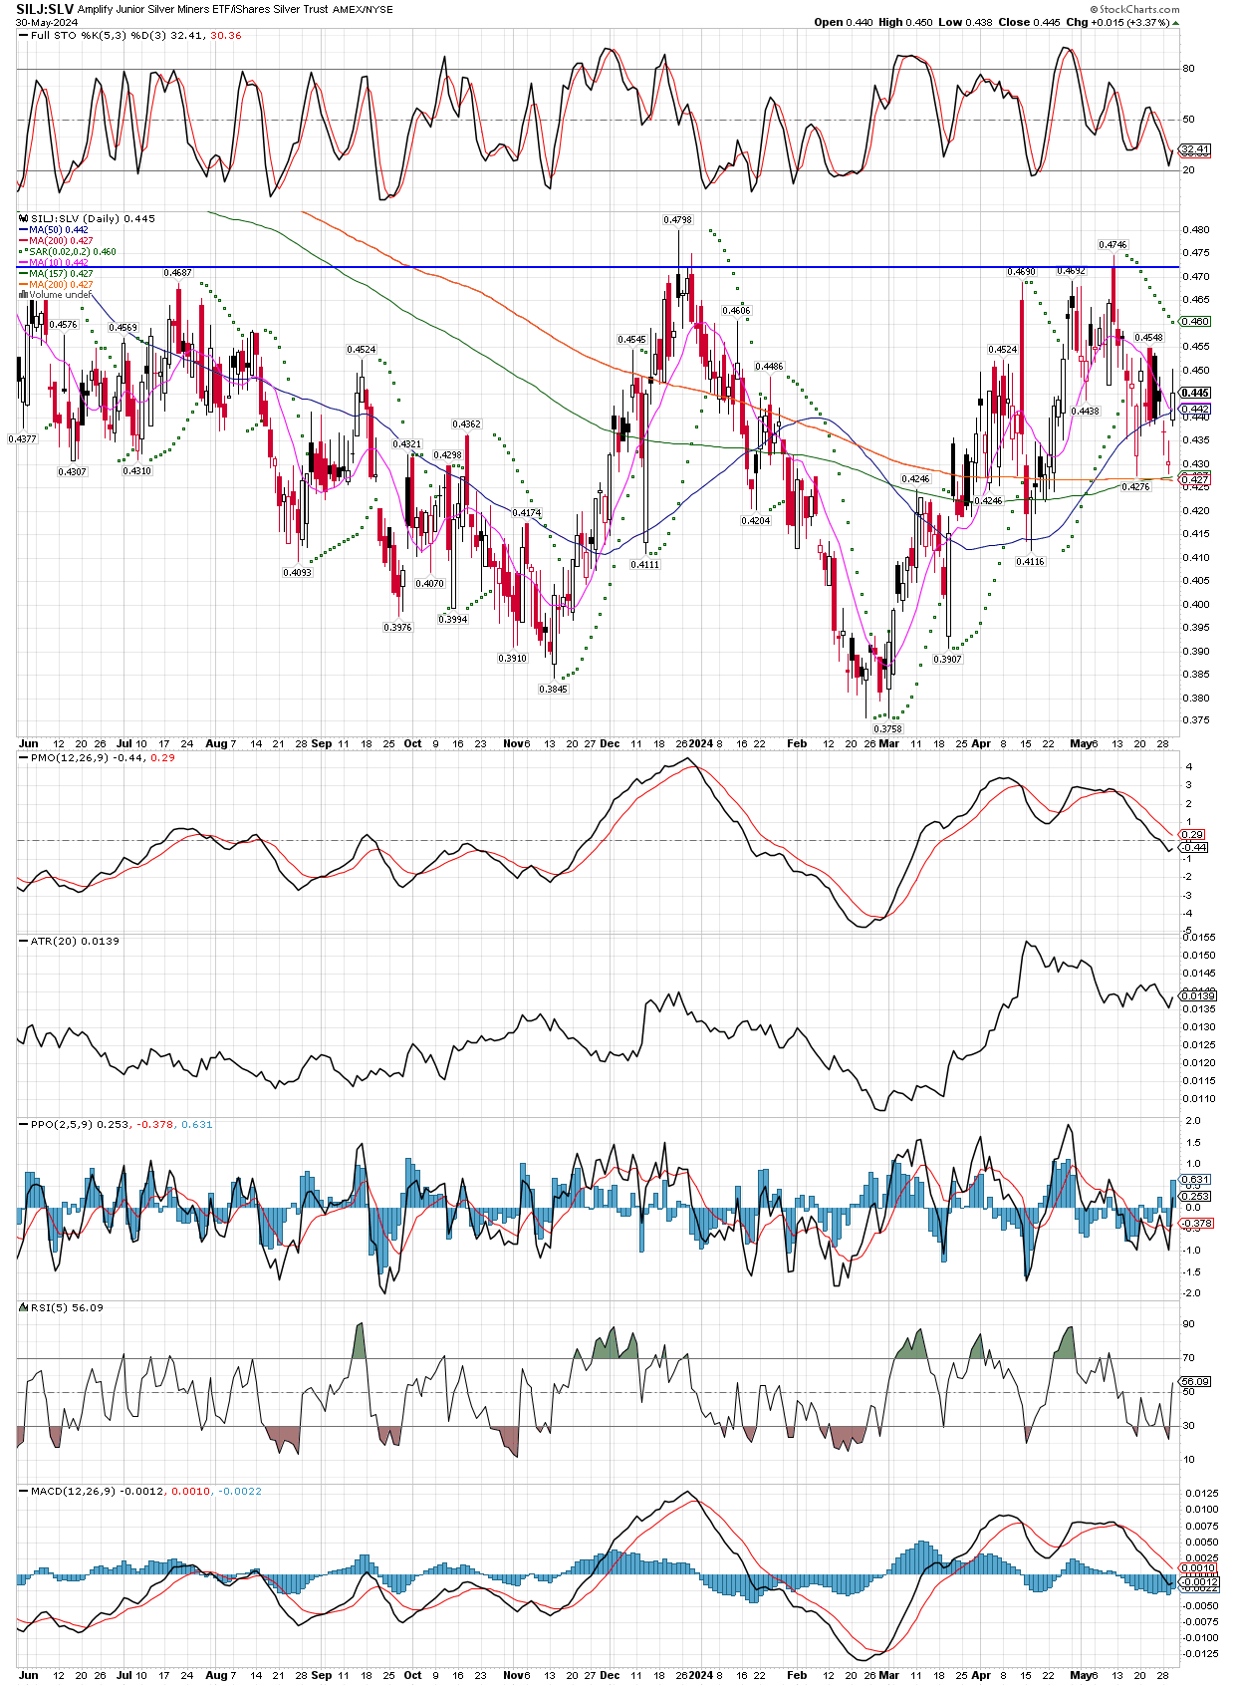The height and width of the screenshot is (1686, 1235).
Task: Click the MA(10) 0.442 legend entry
Action: (58, 263)
